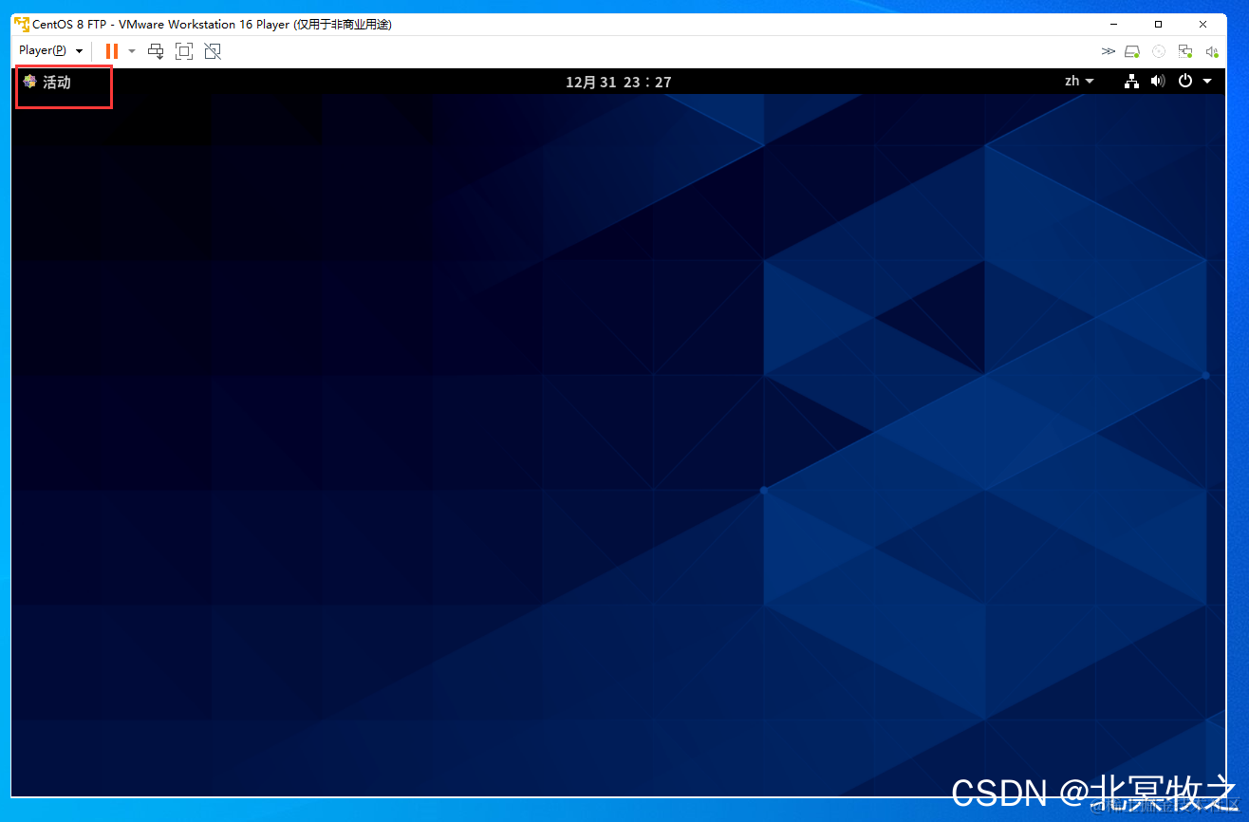Click the VMware logo in title bar
Viewport: 1249px width, 822px height.
(x=22, y=24)
